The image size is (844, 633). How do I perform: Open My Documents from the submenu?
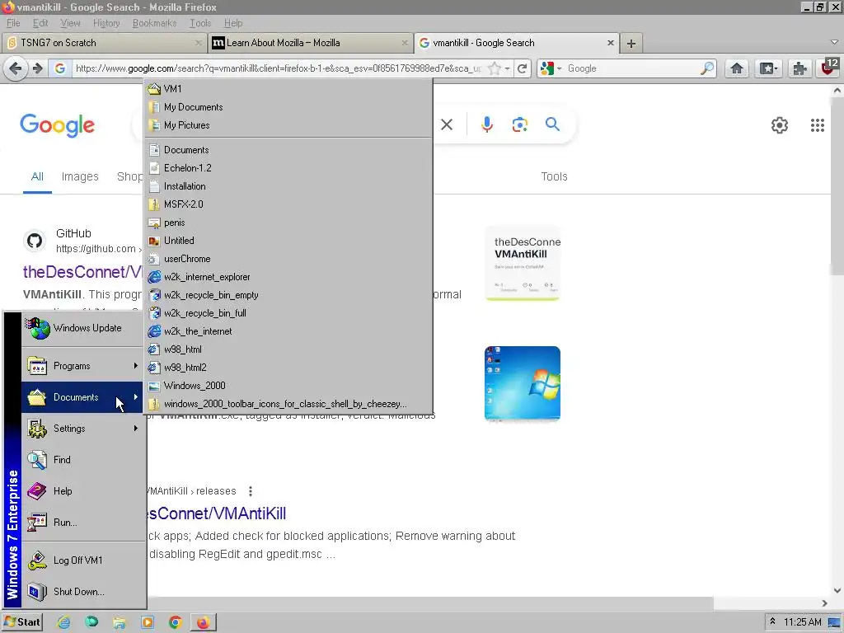(288, 107)
